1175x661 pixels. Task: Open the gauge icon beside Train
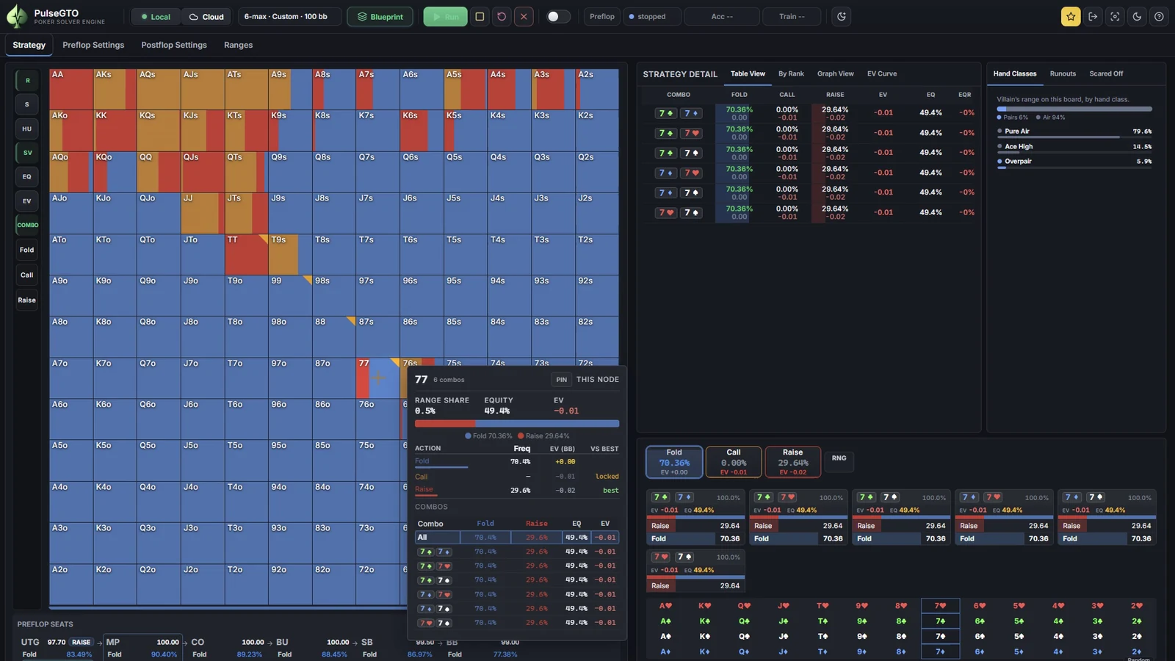click(x=842, y=16)
